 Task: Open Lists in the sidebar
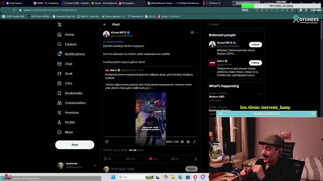click(x=65, y=83)
